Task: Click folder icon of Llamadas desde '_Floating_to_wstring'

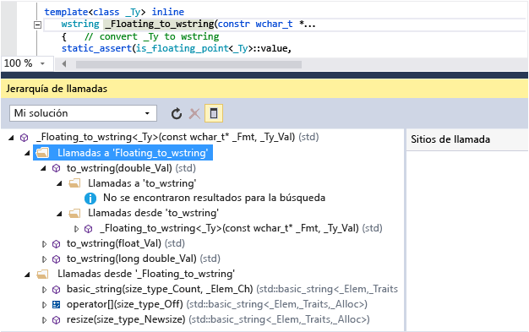Action: [42, 274]
